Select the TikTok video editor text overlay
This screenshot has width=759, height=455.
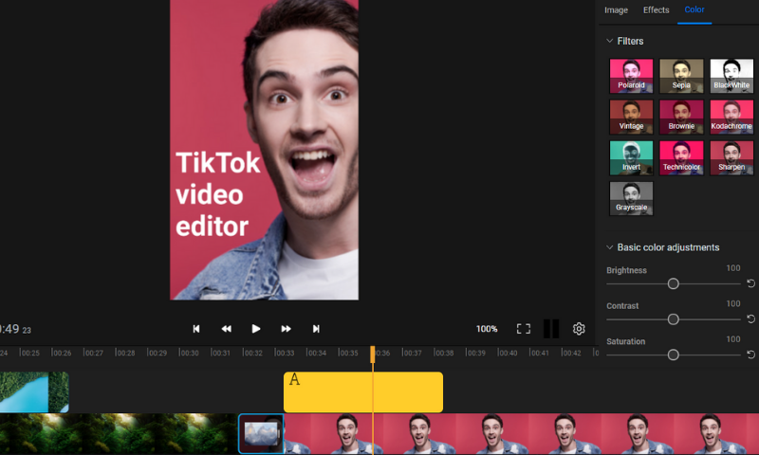tap(217, 194)
